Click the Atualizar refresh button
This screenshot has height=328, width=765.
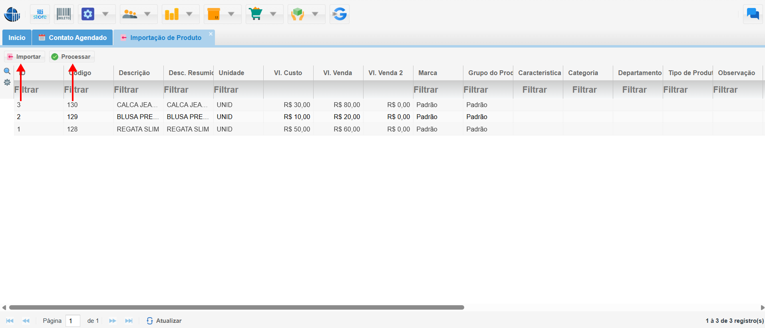[164, 321]
